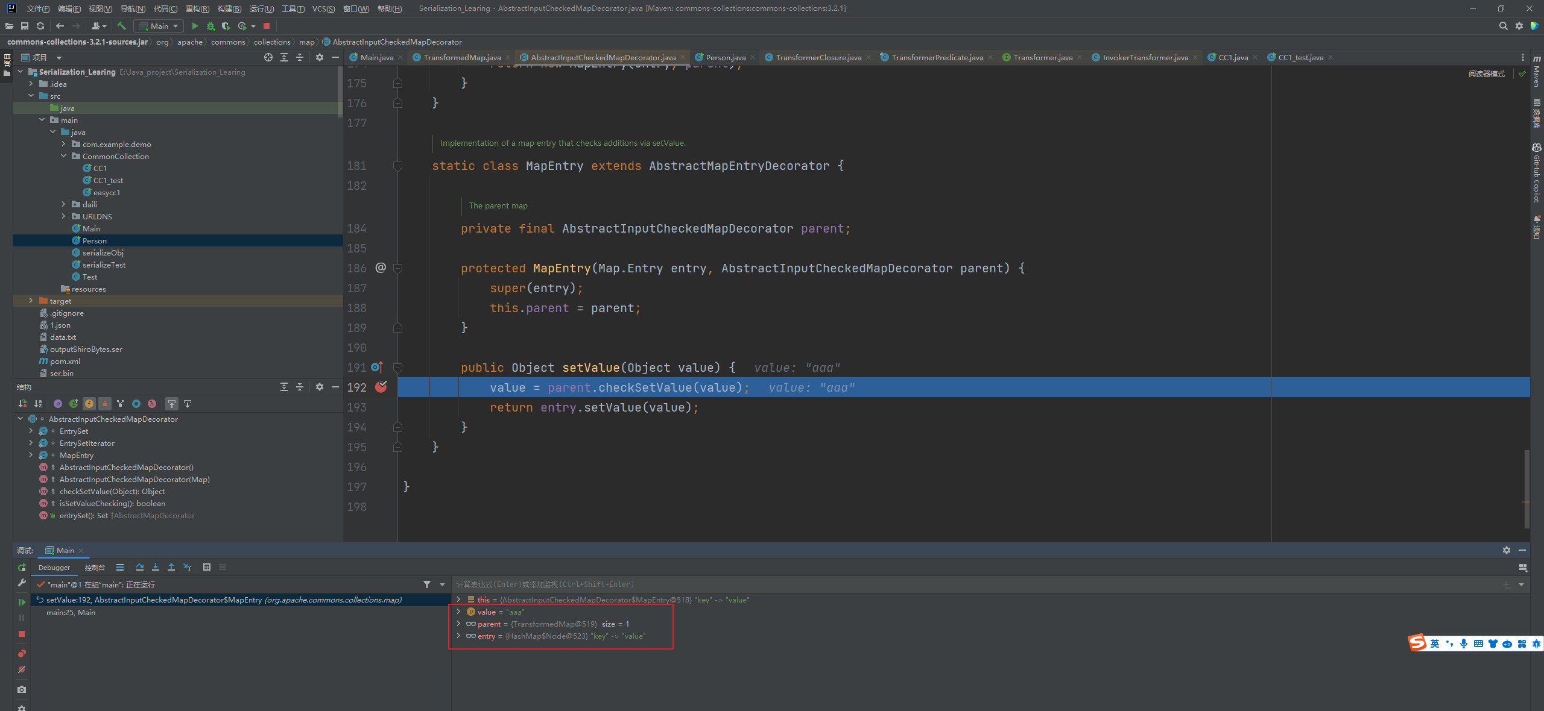The image size is (1544, 711).
Task: Resume program in debugger sidebar
Action: [x=22, y=601]
